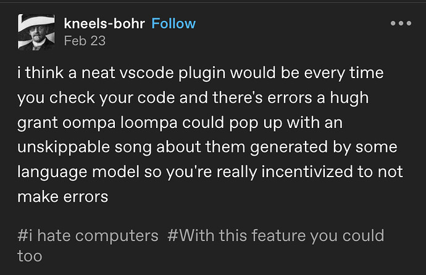Click the word "oompa" in the post
This screenshot has width=426, height=275.
[89, 124]
